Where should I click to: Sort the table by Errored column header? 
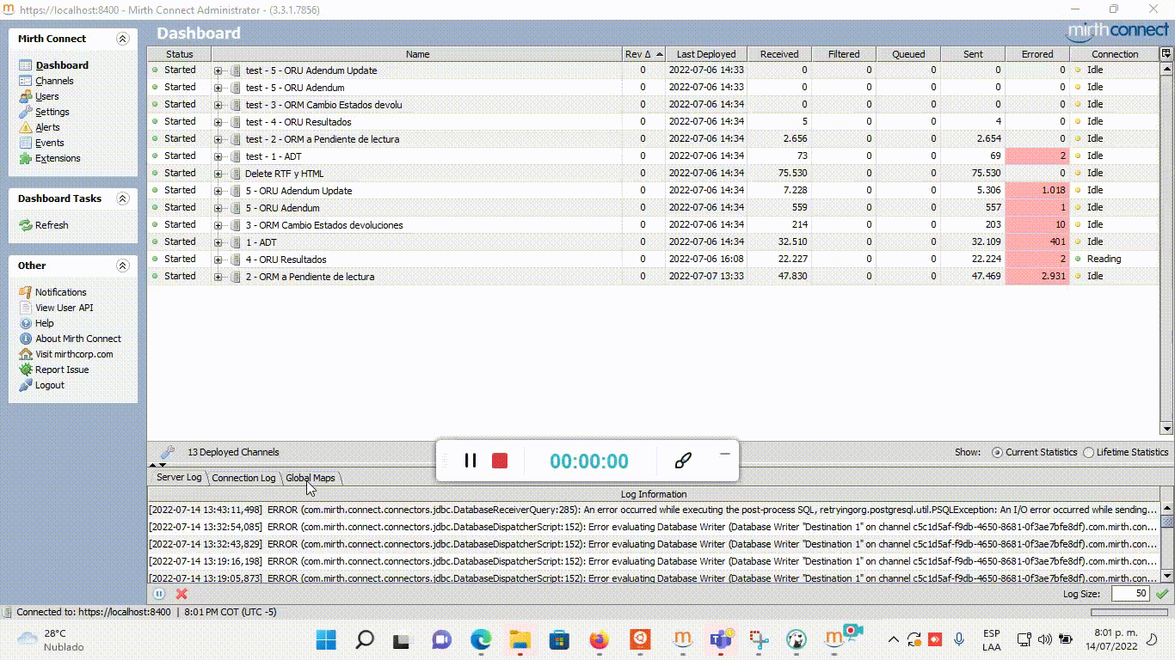1037,54
